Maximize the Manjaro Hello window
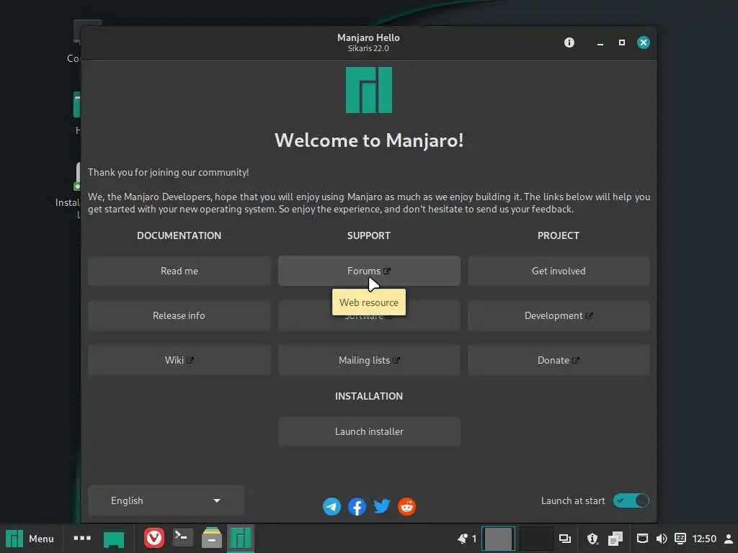Viewport: 738px width, 553px height. [x=622, y=42]
